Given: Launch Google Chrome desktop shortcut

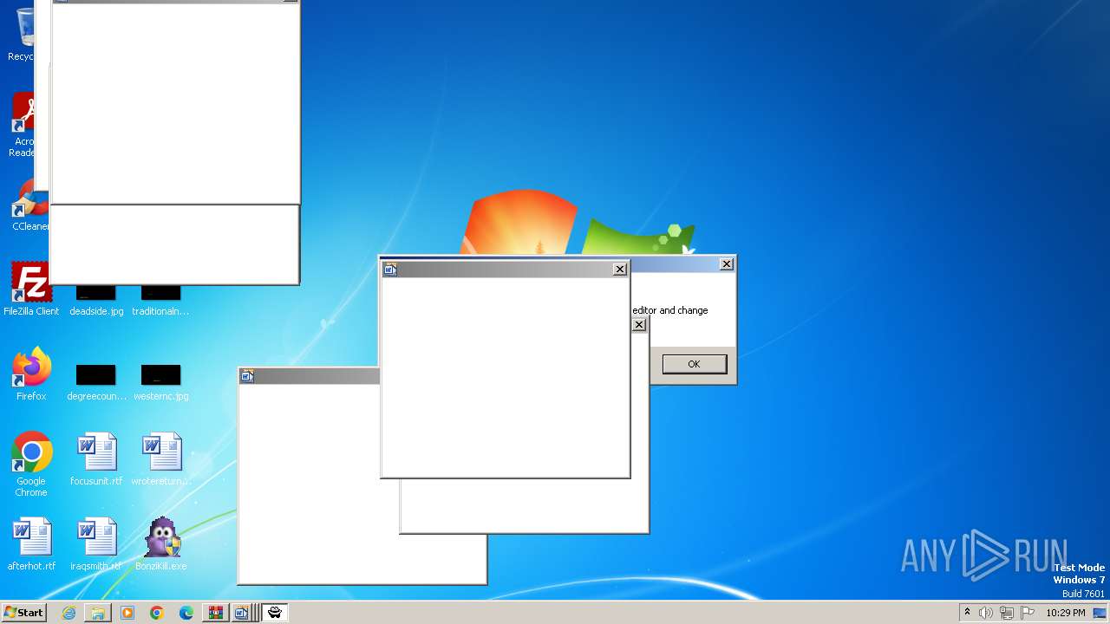Looking at the screenshot, I should [x=31, y=464].
